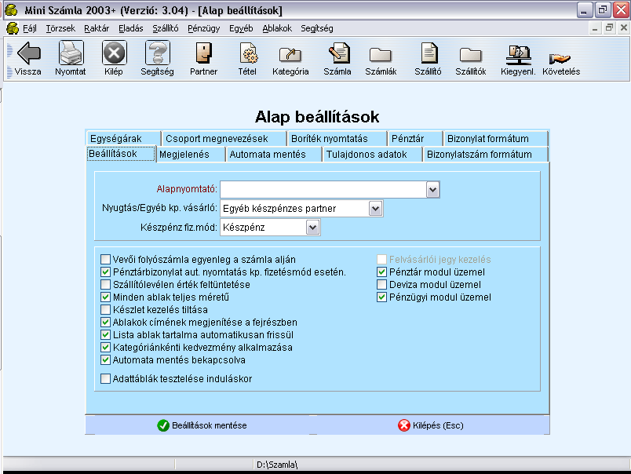Screen dimensions: 631x474
Task: Open the Eladás menu
Action: (x=131, y=28)
